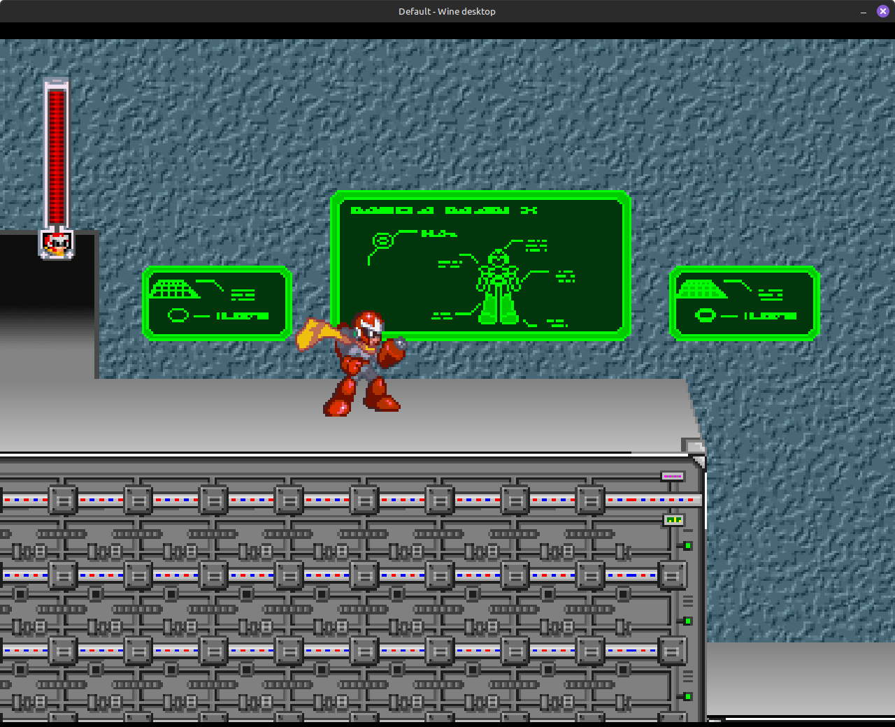Click the robot blueprint figure on the large monitor
This screenshot has height=727, width=895.
(x=498, y=287)
